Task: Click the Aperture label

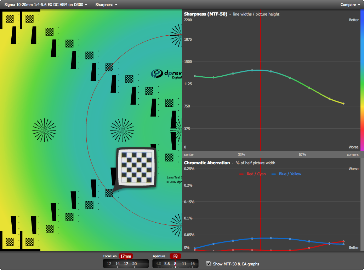Action: (x=159, y=256)
